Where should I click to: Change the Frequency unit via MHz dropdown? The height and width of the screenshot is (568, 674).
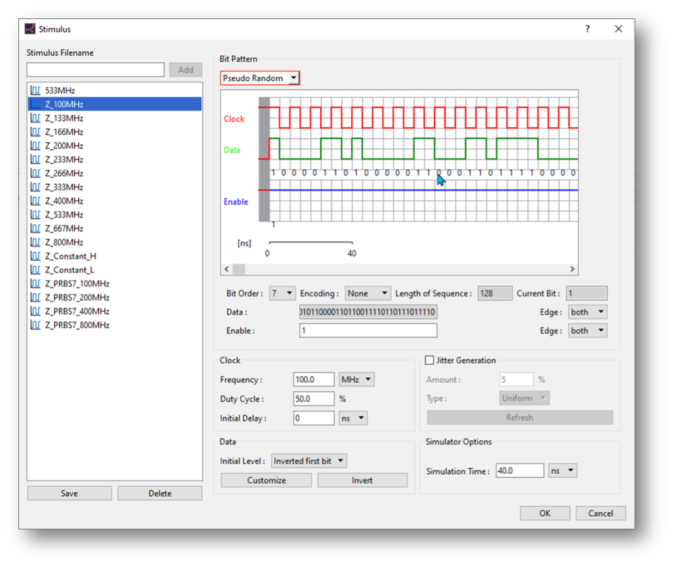[x=356, y=379]
